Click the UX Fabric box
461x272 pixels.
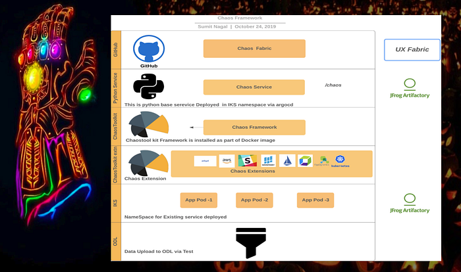[x=412, y=49]
